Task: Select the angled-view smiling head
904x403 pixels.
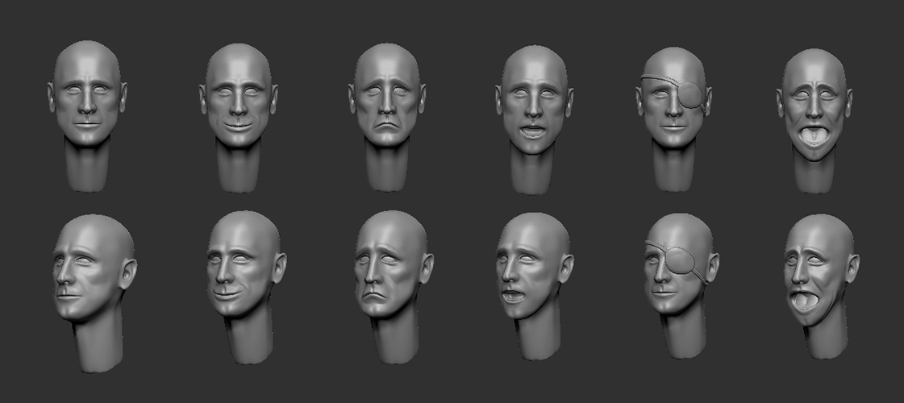Action: (240, 270)
